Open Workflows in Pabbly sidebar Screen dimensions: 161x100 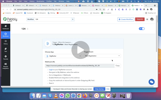[6, 35]
